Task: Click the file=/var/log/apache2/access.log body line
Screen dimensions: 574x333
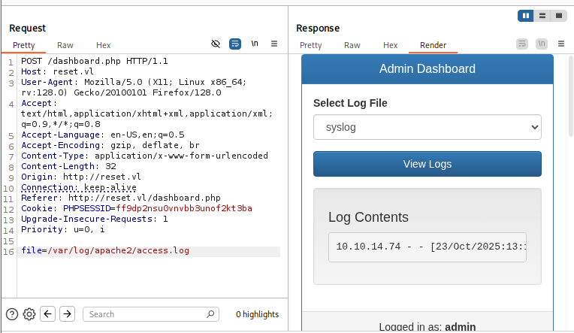Action: point(105,250)
